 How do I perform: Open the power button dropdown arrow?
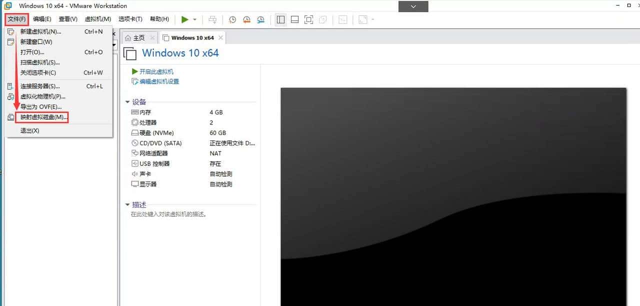pos(194,19)
